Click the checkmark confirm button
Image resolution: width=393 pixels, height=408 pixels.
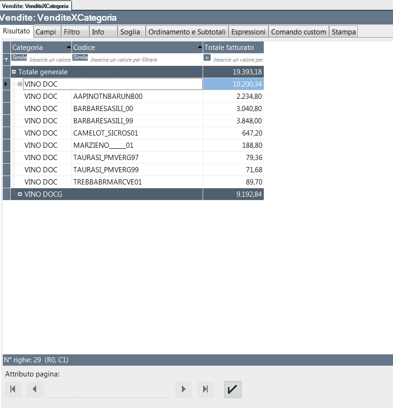coord(233,389)
